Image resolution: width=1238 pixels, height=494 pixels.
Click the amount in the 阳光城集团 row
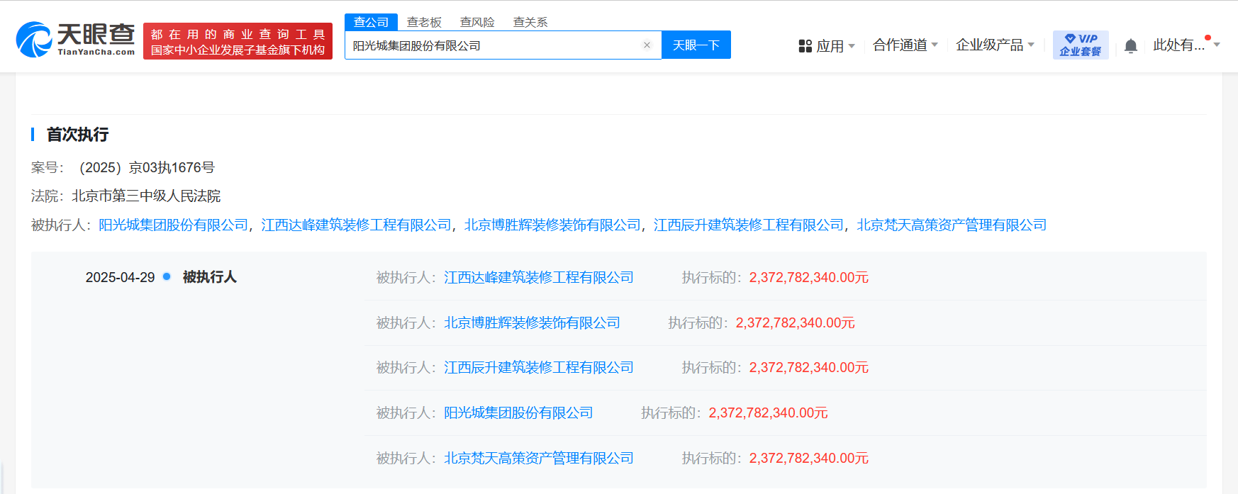point(769,412)
